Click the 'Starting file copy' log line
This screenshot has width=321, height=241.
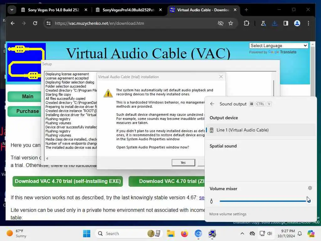pos(58,94)
